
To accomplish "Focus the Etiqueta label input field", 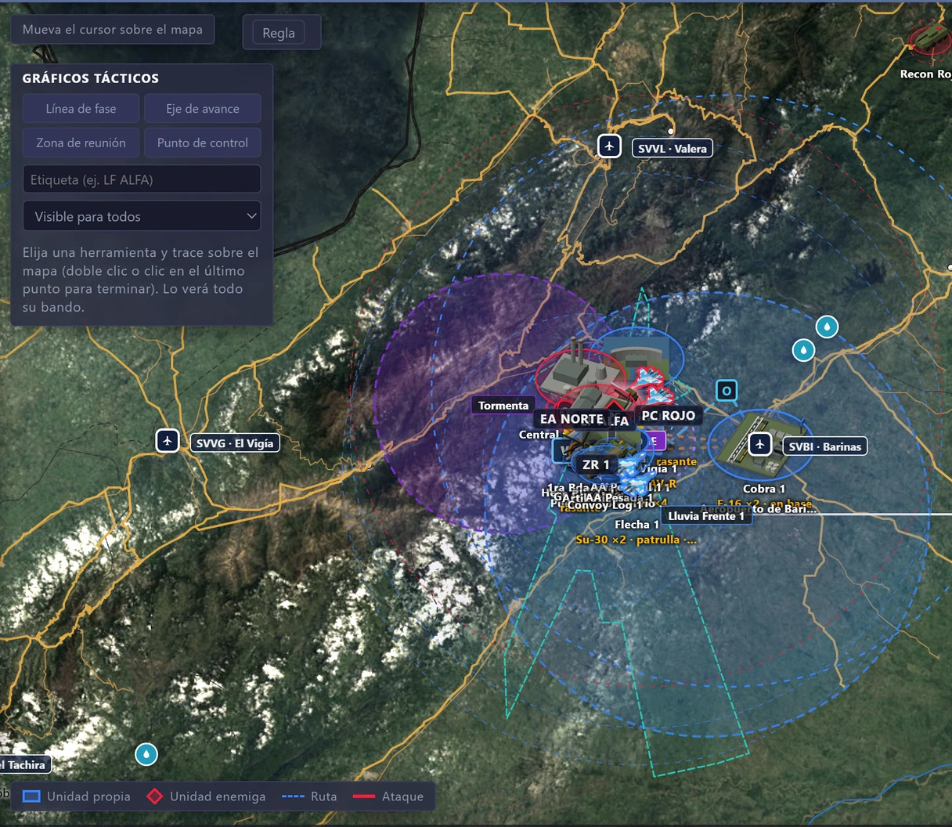I will (142, 179).
